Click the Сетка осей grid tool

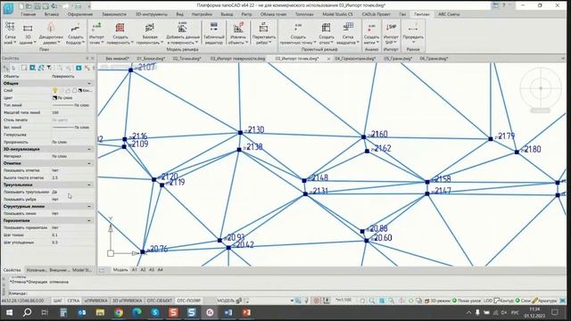[x=10, y=33]
